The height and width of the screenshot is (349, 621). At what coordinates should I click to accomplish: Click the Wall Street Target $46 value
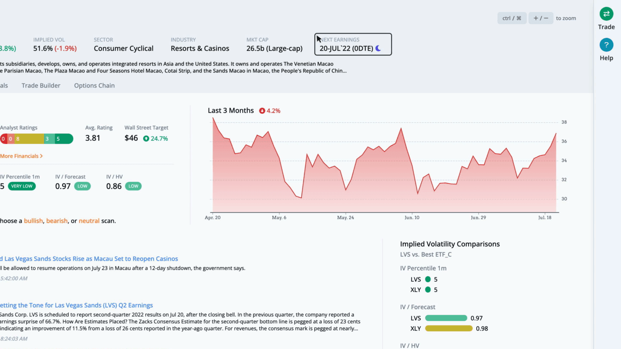tap(131, 138)
